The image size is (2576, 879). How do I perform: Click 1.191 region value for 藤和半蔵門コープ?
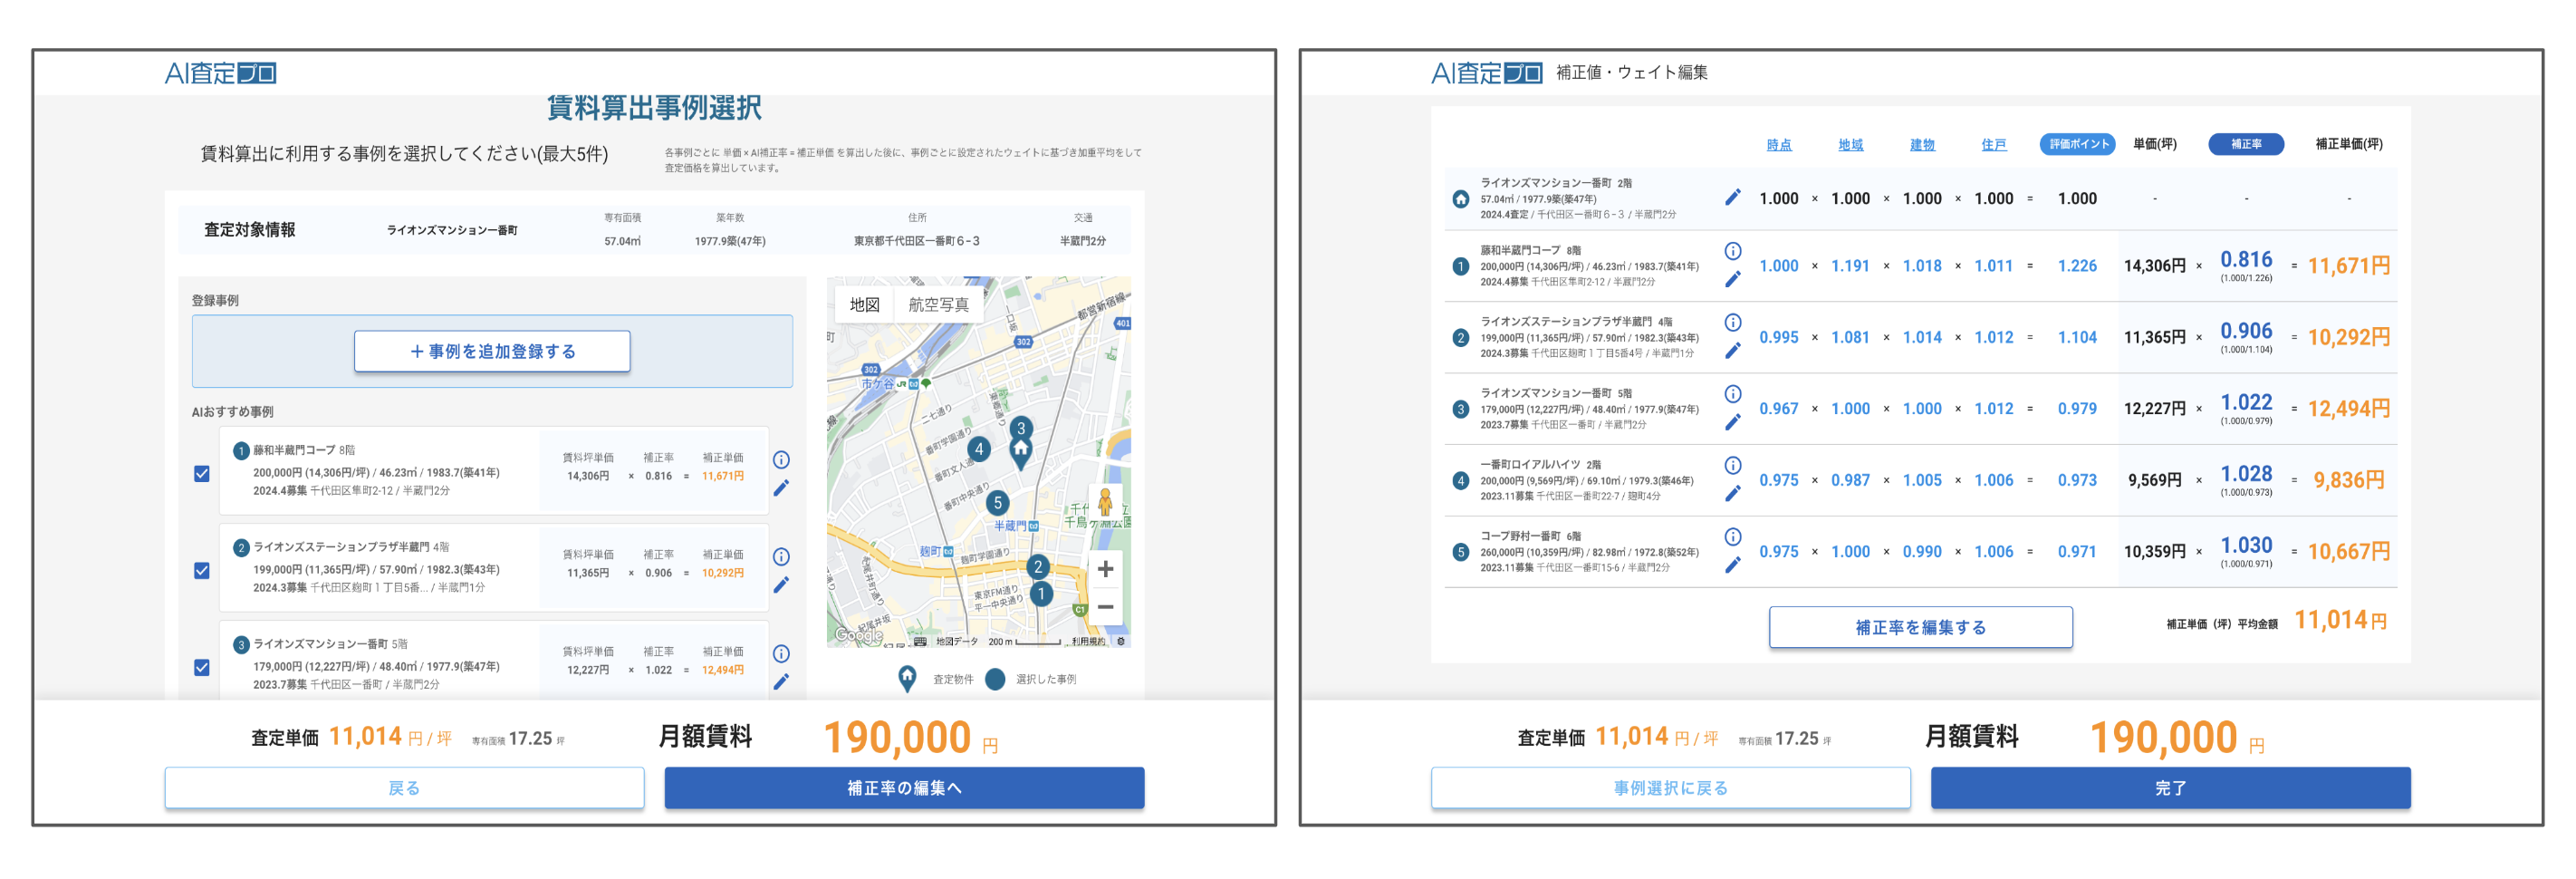pos(1850,266)
